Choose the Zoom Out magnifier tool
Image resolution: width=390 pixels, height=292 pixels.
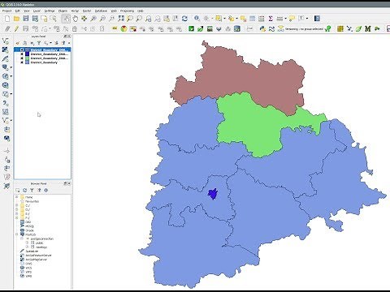(x=102, y=19)
